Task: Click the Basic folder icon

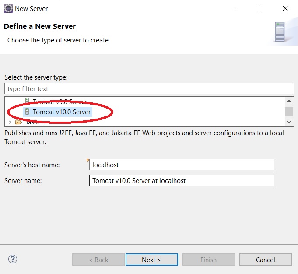Action: pyautogui.click(x=18, y=122)
